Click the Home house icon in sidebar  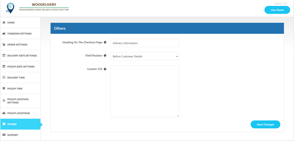[4, 23]
